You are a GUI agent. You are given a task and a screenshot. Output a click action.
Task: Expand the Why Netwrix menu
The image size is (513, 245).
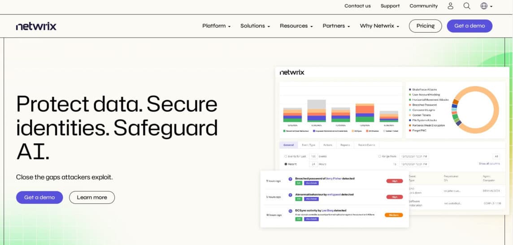point(379,26)
